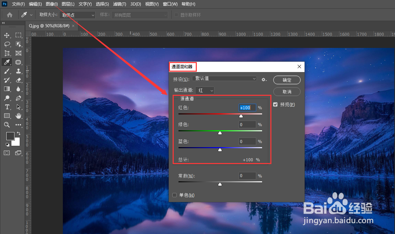The image size is (395, 234).
Task: Open the Image menu
Action: [52, 4]
